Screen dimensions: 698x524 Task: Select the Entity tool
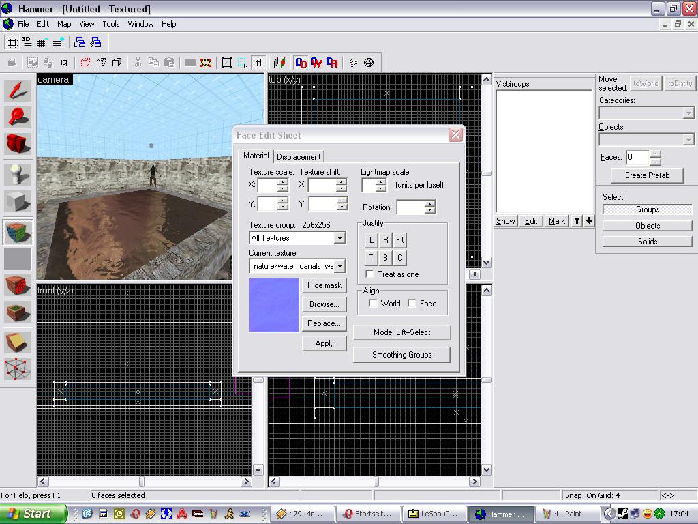pos(18,174)
